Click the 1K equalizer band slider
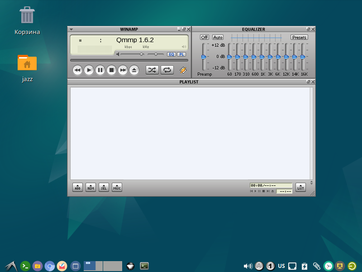 tap(262, 57)
